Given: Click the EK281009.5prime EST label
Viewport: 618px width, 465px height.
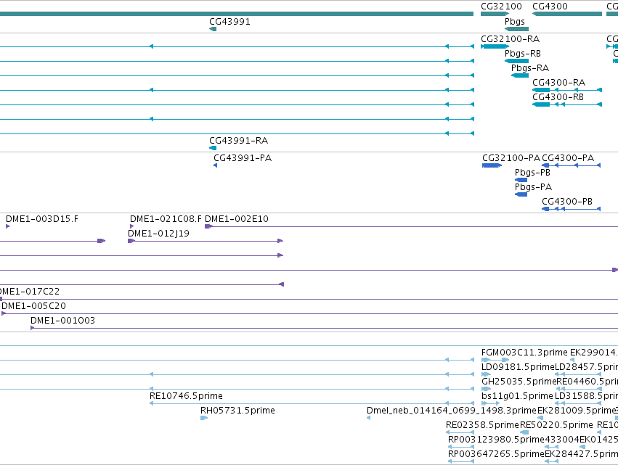Looking at the screenshot, I should (577, 411).
